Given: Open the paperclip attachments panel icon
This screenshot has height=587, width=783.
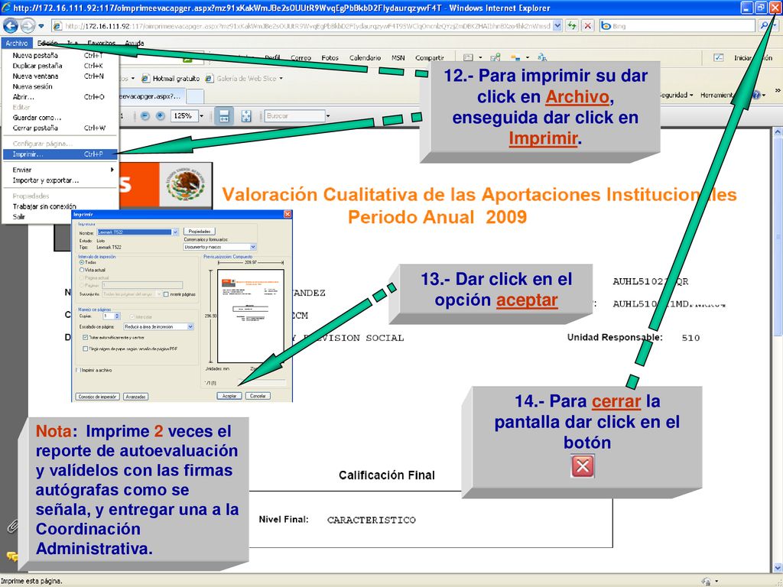Looking at the screenshot, I should (x=12, y=526).
